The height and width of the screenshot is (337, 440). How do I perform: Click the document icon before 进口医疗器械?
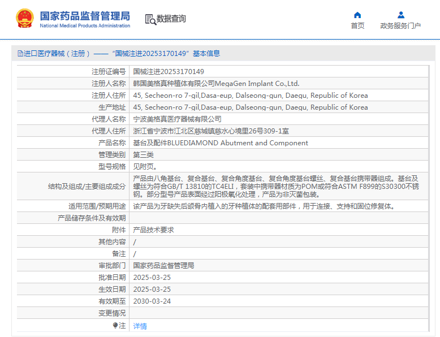click(20, 54)
